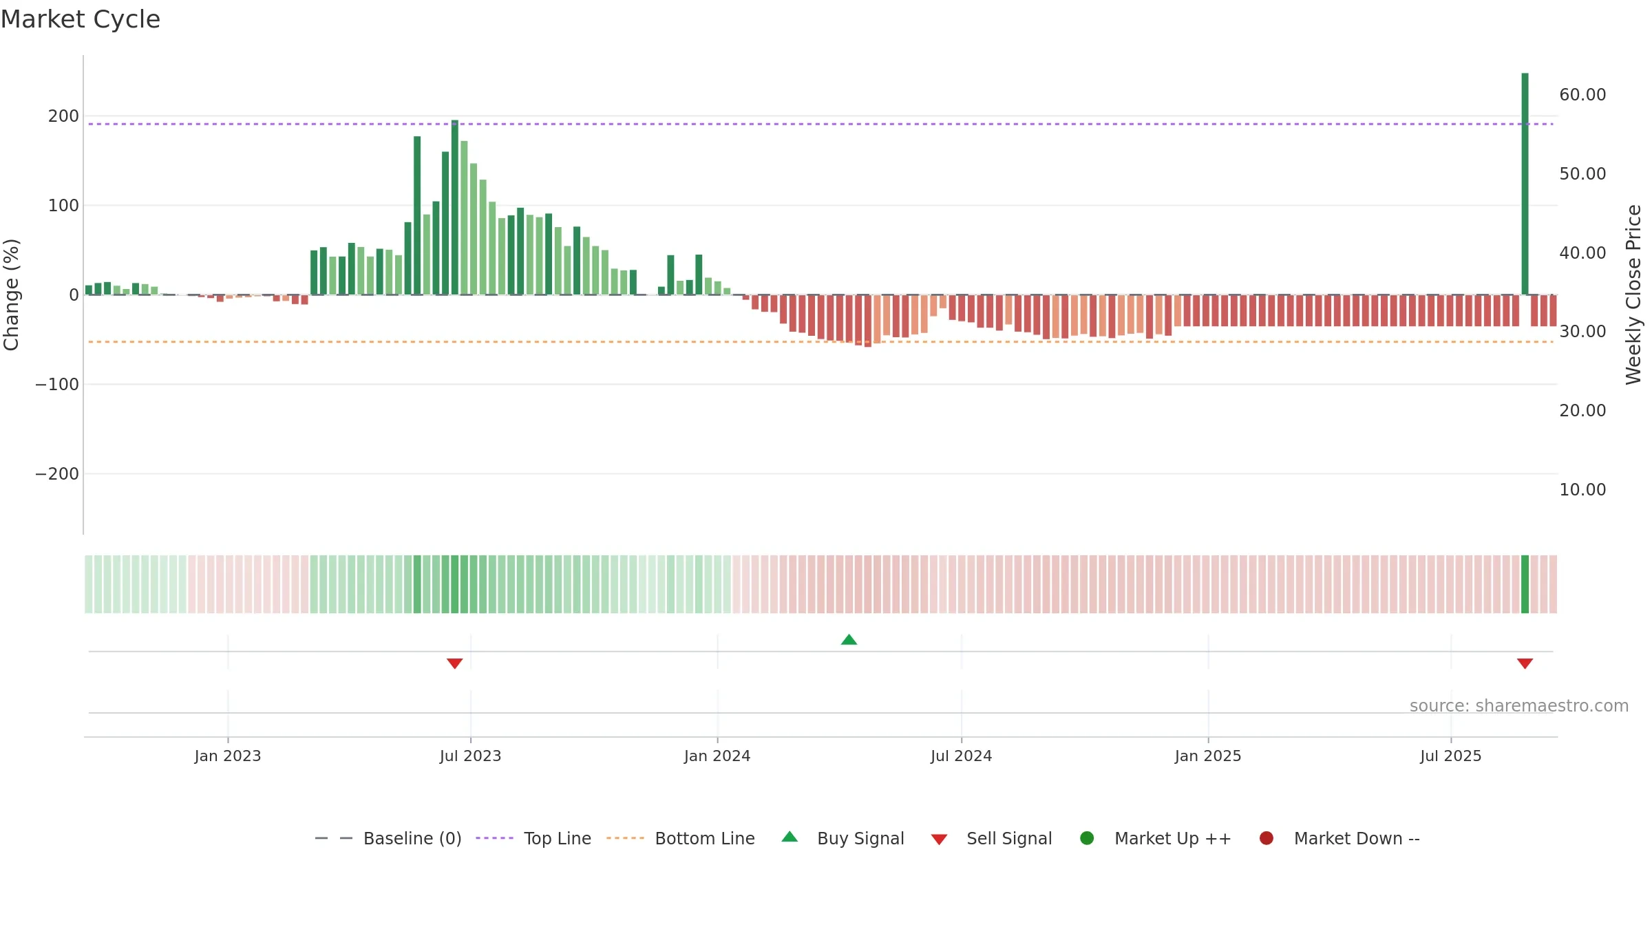Image resolution: width=1652 pixels, height=929 pixels.
Task: Click the 100 tick on left axis
Action: [x=63, y=205]
